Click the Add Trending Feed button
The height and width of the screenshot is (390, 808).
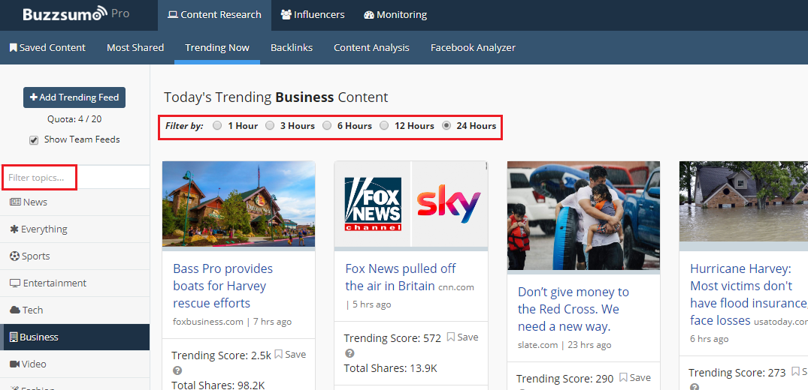[x=74, y=97]
